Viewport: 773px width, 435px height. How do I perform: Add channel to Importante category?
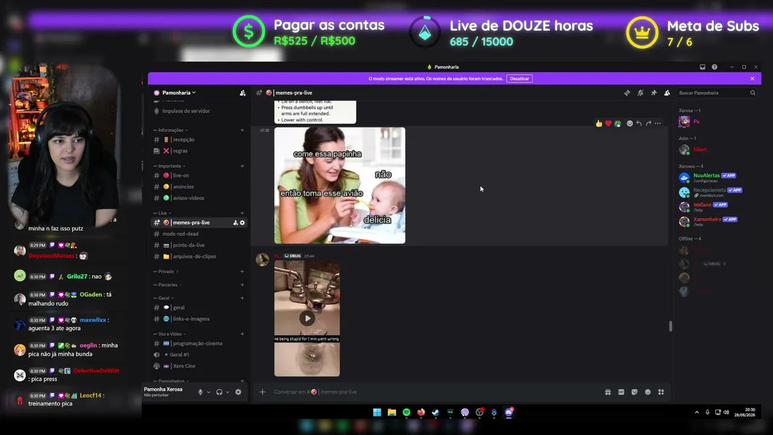click(x=242, y=166)
